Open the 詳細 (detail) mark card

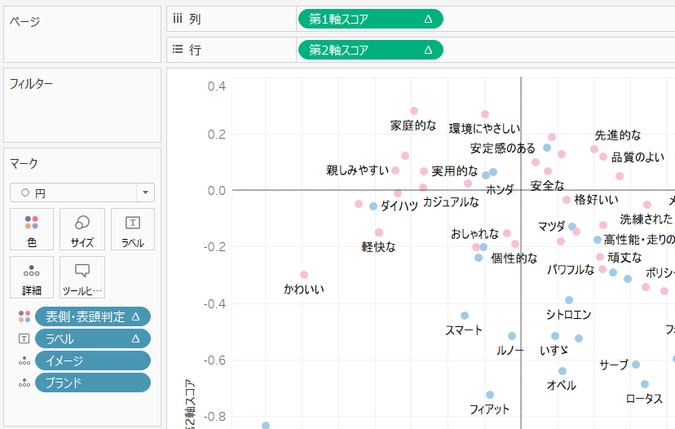pyautogui.click(x=32, y=277)
